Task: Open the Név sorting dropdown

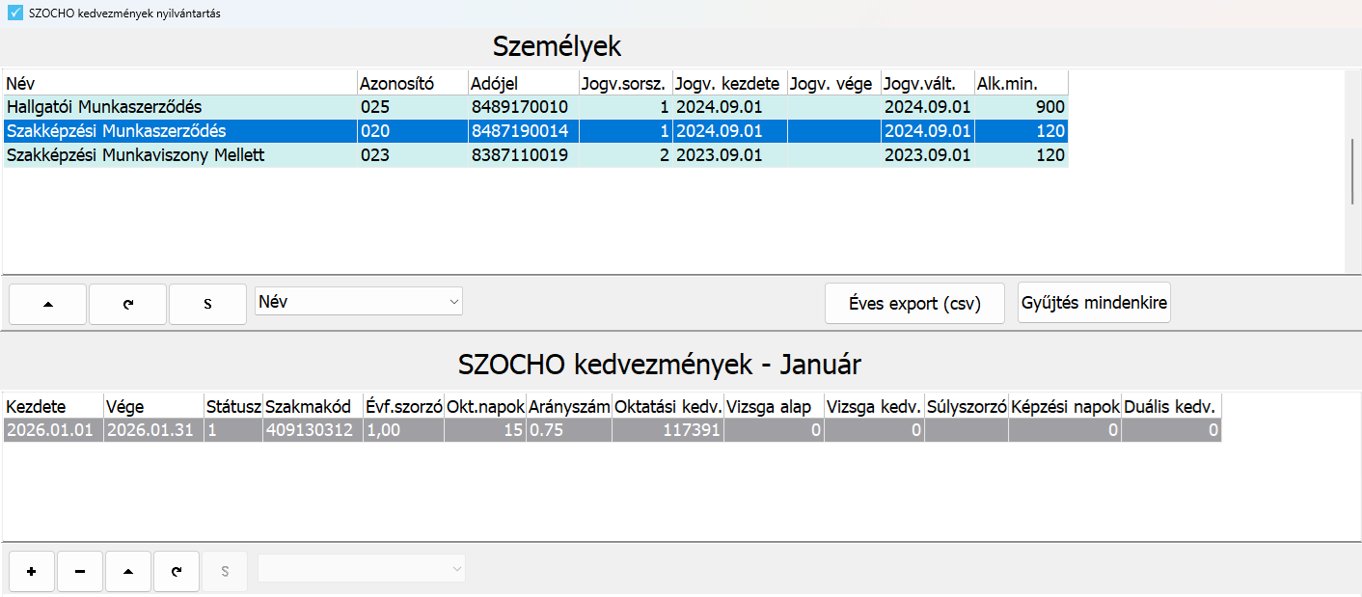Action: point(358,300)
